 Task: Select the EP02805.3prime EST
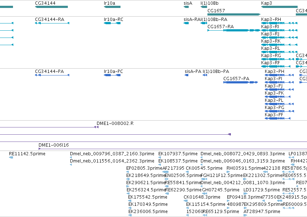(127, 172)
